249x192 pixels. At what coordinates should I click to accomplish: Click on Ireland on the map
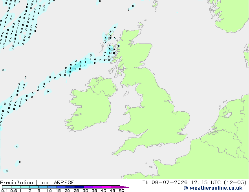[92, 105]
